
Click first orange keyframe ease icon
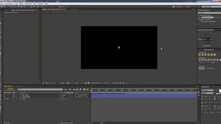coord(200,55)
